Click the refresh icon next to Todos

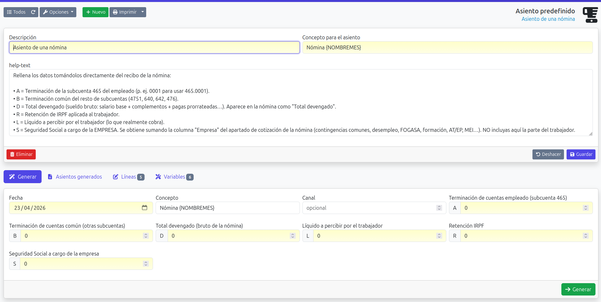pyautogui.click(x=33, y=12)
